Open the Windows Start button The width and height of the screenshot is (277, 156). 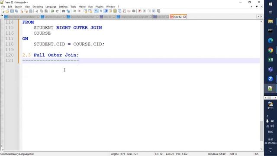[x=271, y=4]
